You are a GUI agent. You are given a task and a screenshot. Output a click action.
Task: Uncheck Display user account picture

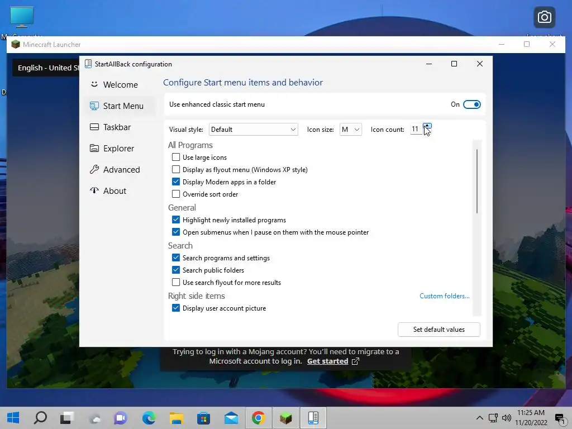tap(176, 308)
